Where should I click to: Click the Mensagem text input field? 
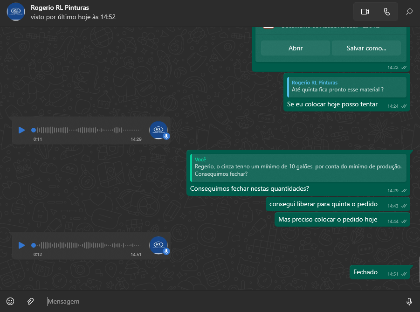coord(224,302)
